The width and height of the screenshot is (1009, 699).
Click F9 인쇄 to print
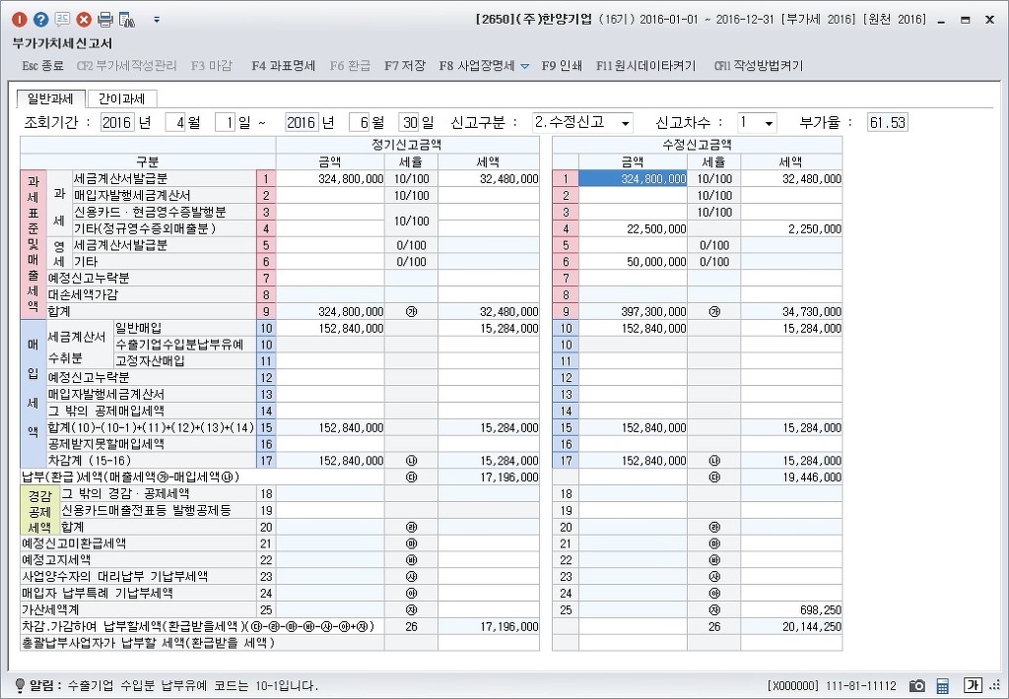[x=562, y=66]
